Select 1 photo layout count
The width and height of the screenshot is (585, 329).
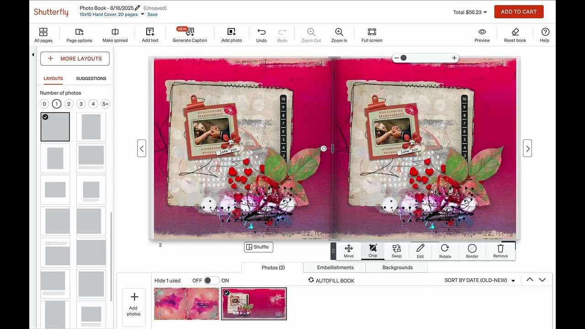(56, 104)
